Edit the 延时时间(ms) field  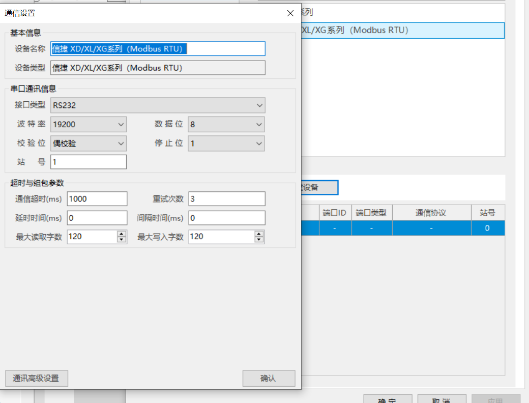97,218
